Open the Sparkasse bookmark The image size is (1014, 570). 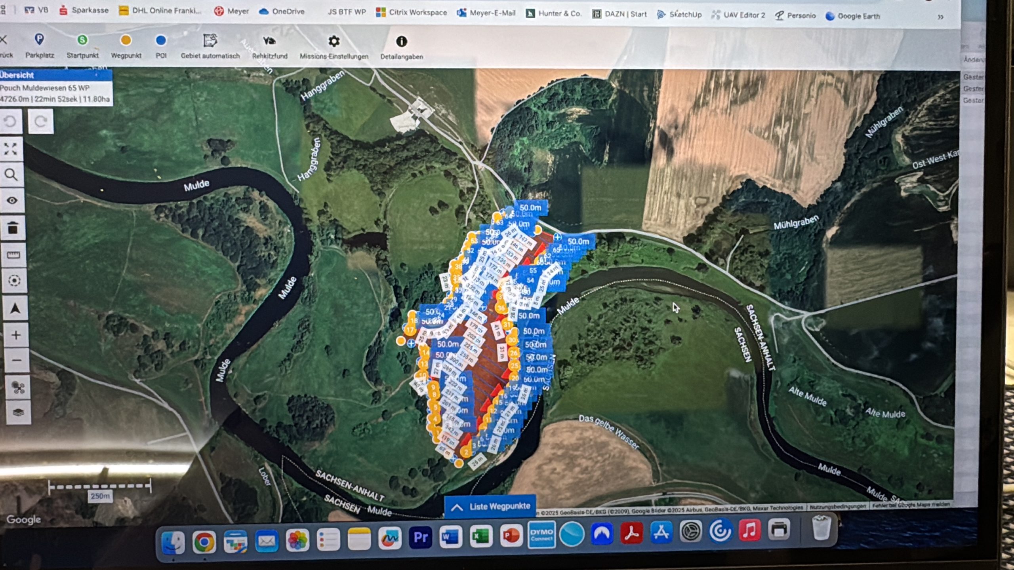coord(84,10)
